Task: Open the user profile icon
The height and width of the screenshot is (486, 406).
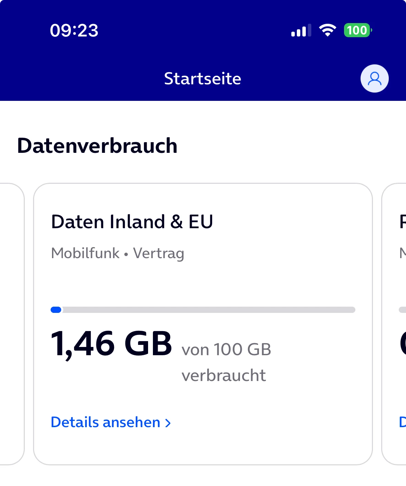Action: pos(374,78)
